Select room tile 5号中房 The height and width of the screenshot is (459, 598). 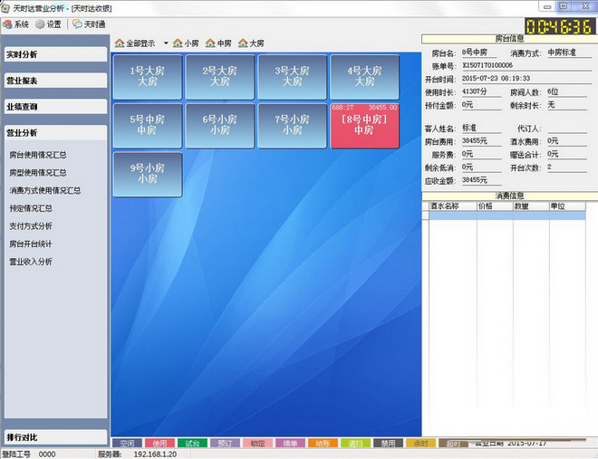click(x=148, y=126)
